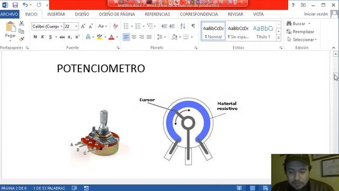
Task: Undo the last action
Action: 25,5
